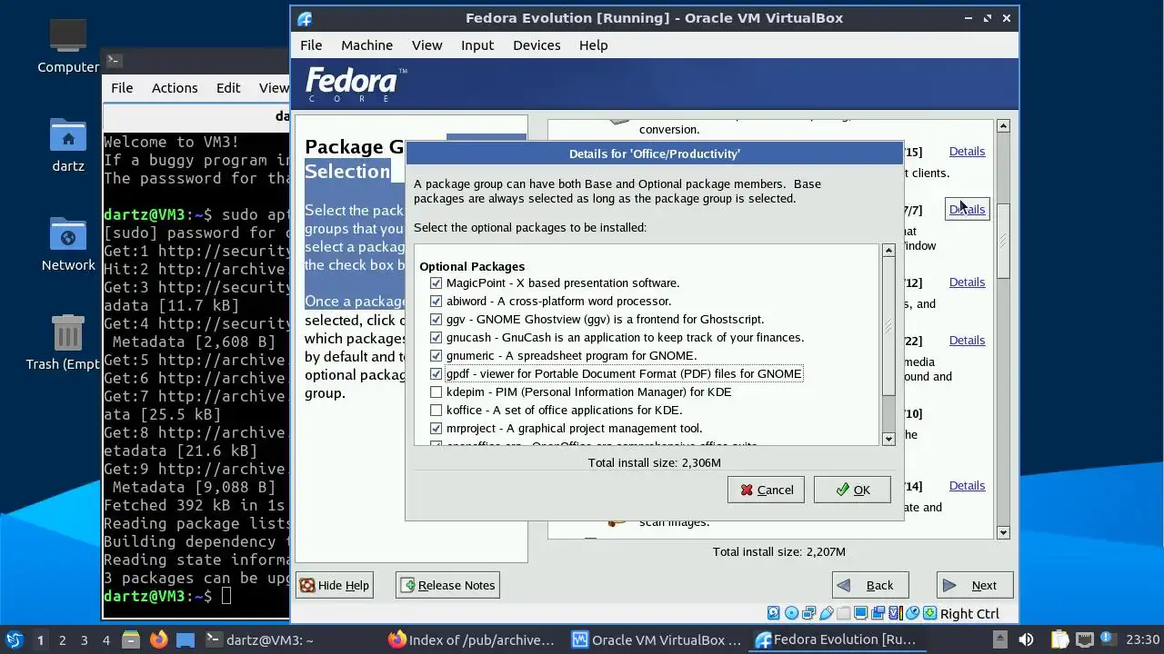This screenshot has height=654, width=1164.
Task: Open the Edit menu in the terminal window
Action: point(228,87)
